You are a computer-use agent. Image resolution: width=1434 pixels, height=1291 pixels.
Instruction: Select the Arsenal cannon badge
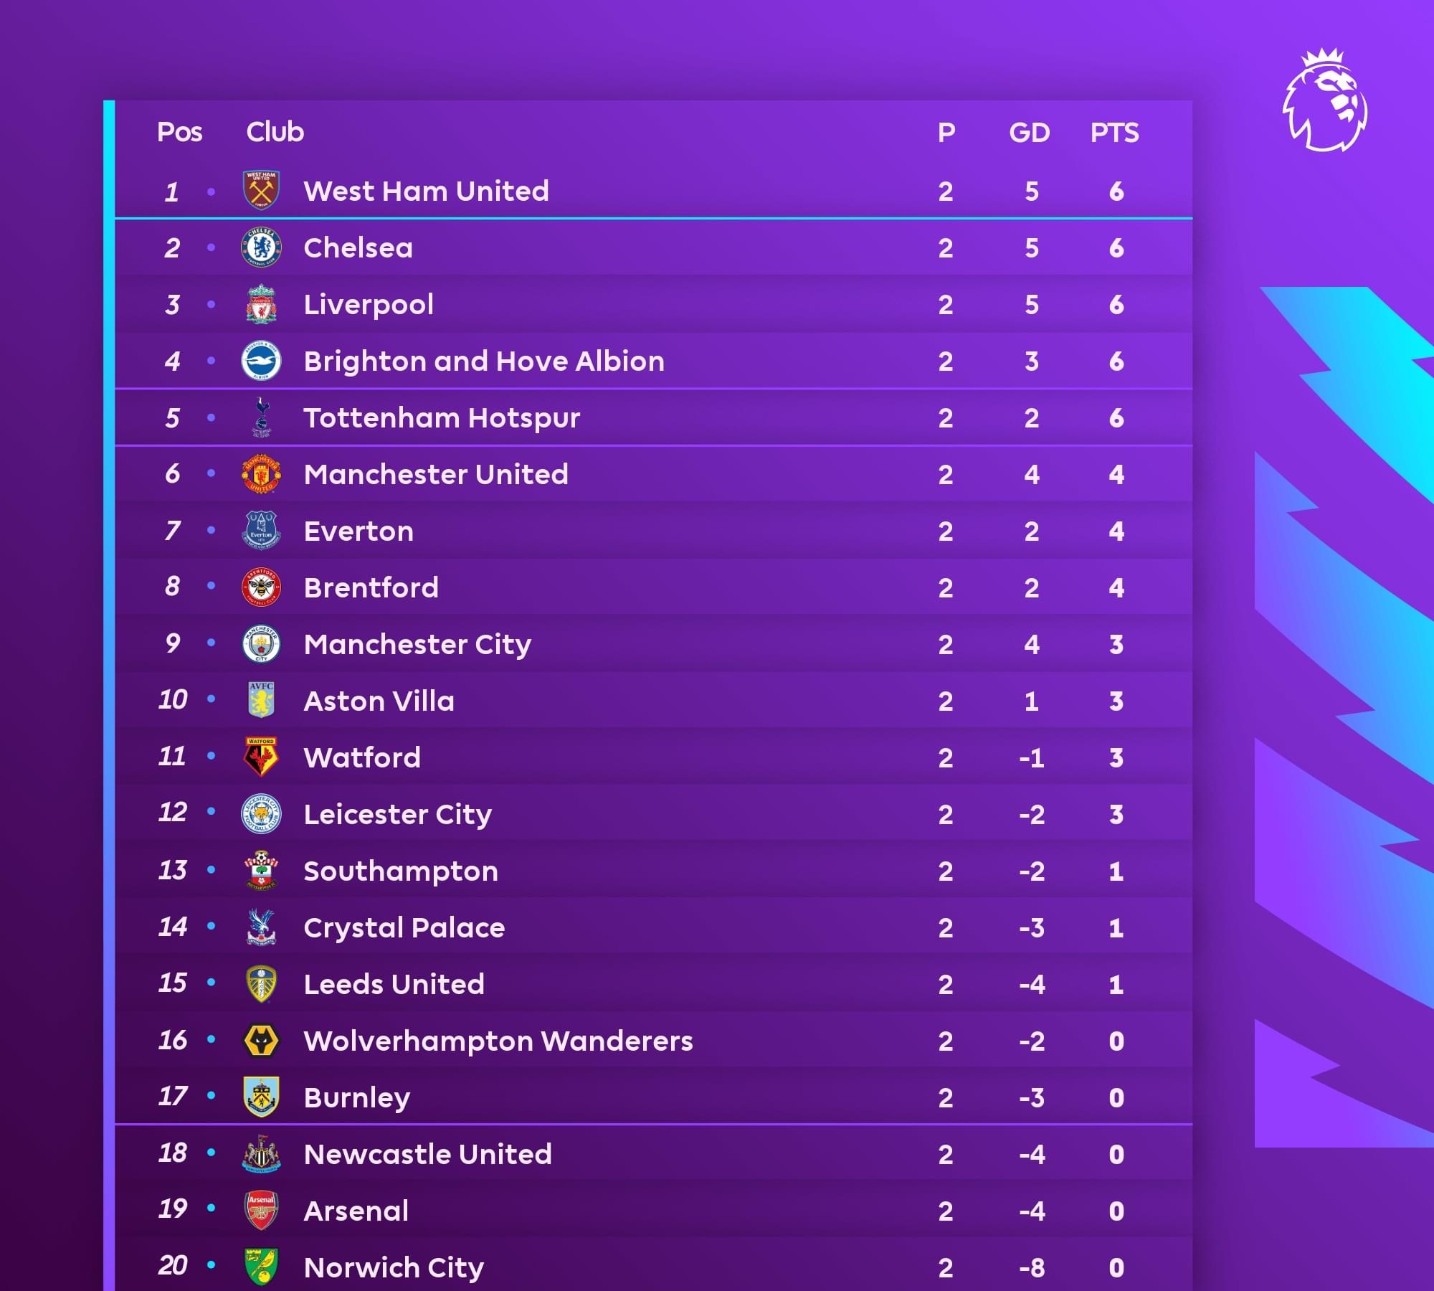click(261, 1211)
